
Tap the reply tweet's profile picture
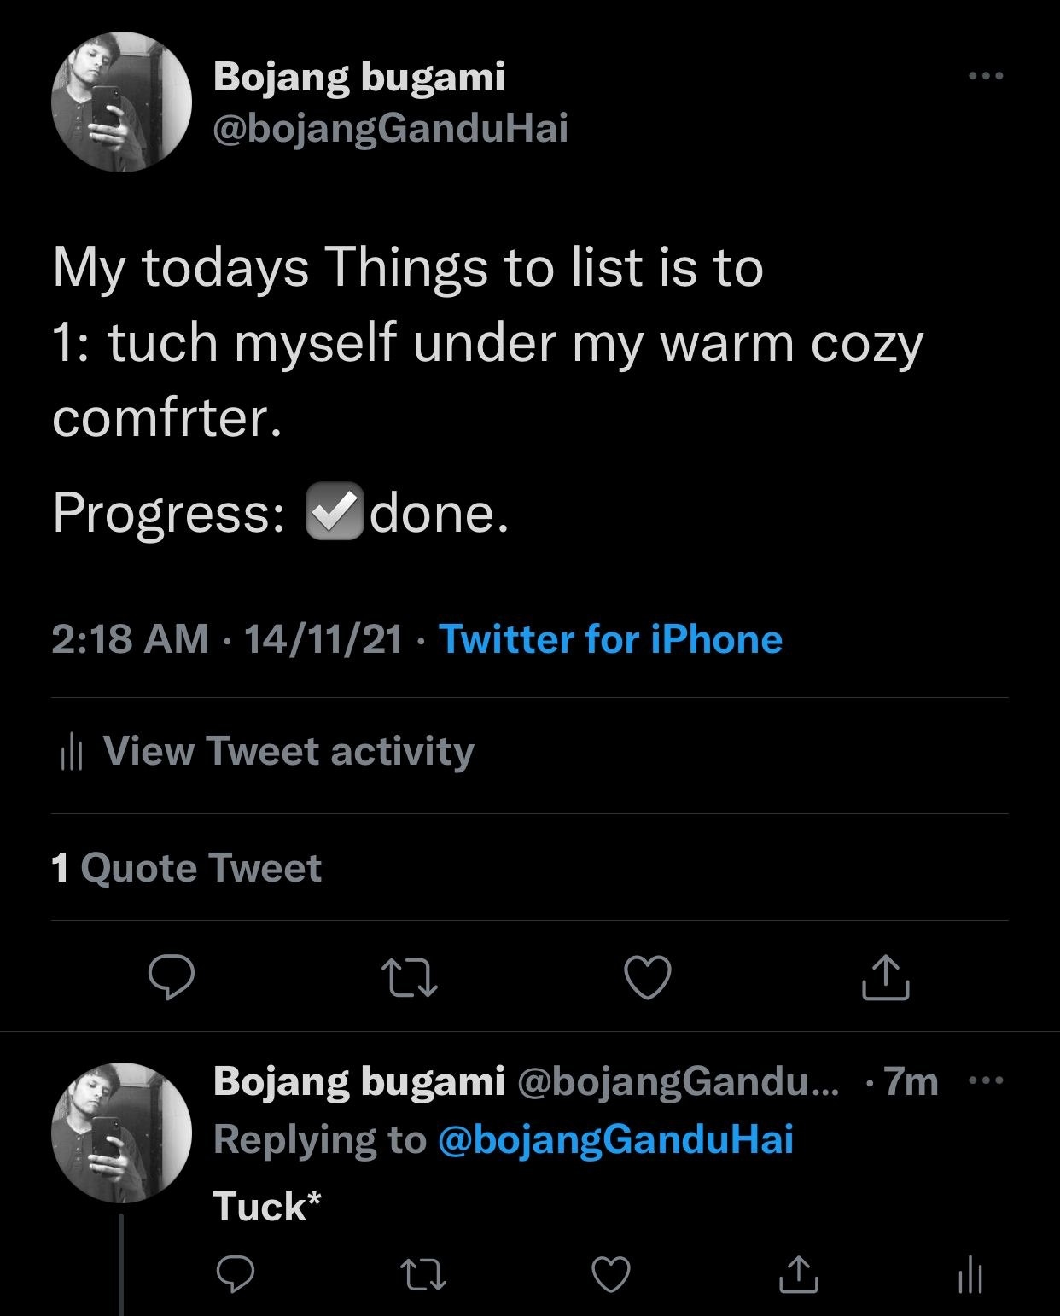121,1132
